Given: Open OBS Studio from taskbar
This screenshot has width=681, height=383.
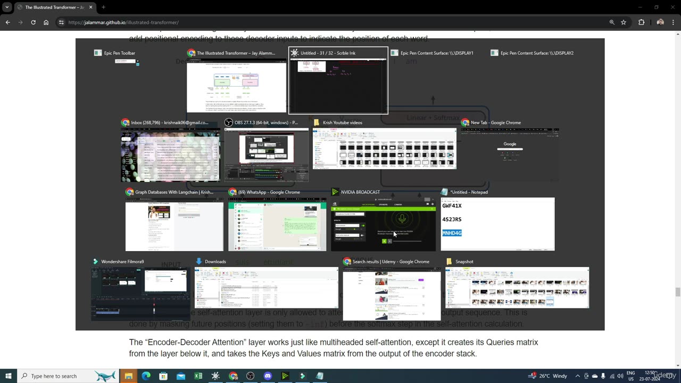Looking at the screenshot, I should pyautogui.click(x=250, y=376).
